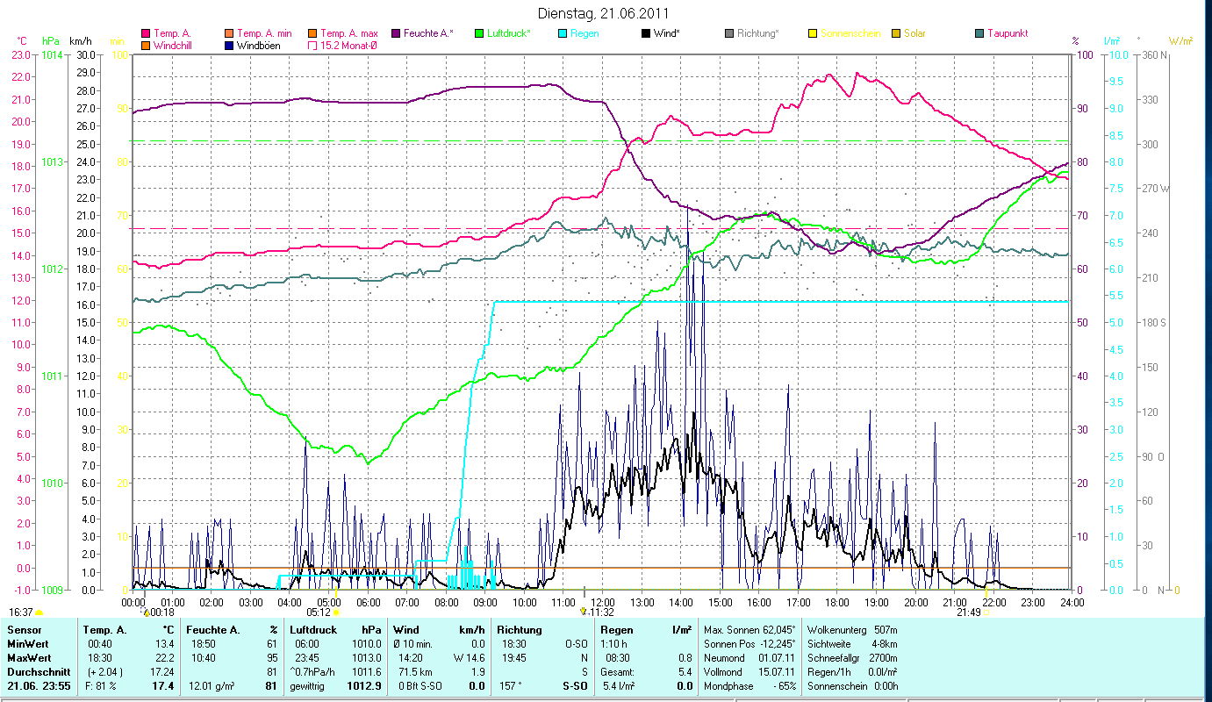The height and width of the screenshot is (702, 1212).
Task: Click the yellow Sonnenschein legend square
Action: pyautogui.click(x=813, y=33)
